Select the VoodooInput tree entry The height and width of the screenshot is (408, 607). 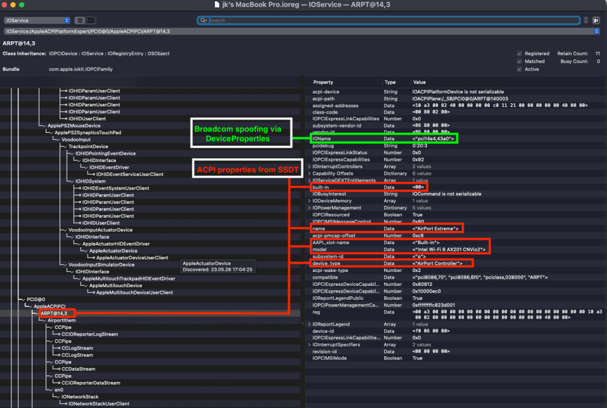(76, 140)
